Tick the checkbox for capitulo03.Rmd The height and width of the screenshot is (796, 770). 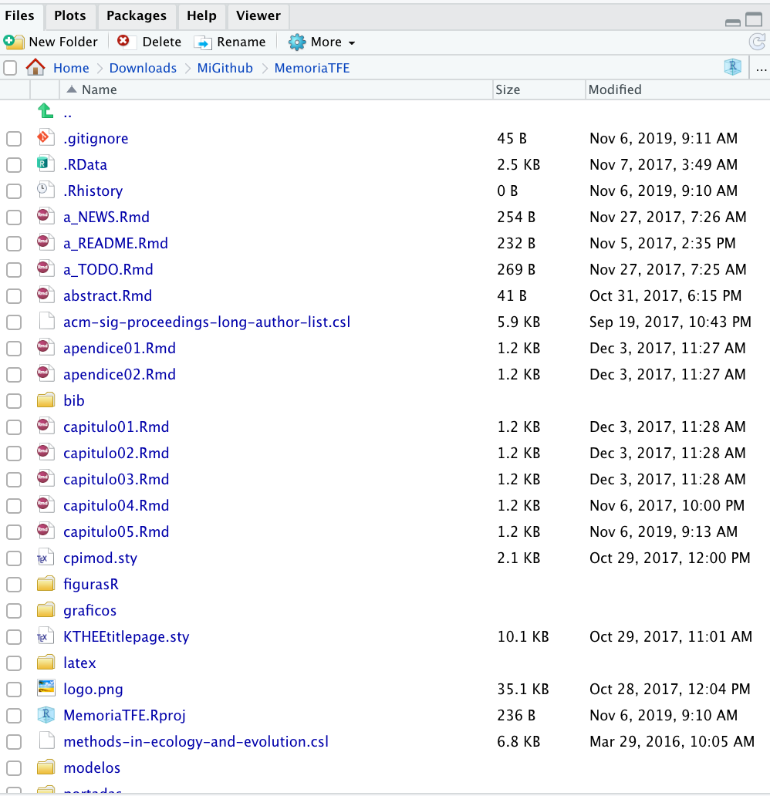pyautogui.click(x=14, y=480)
